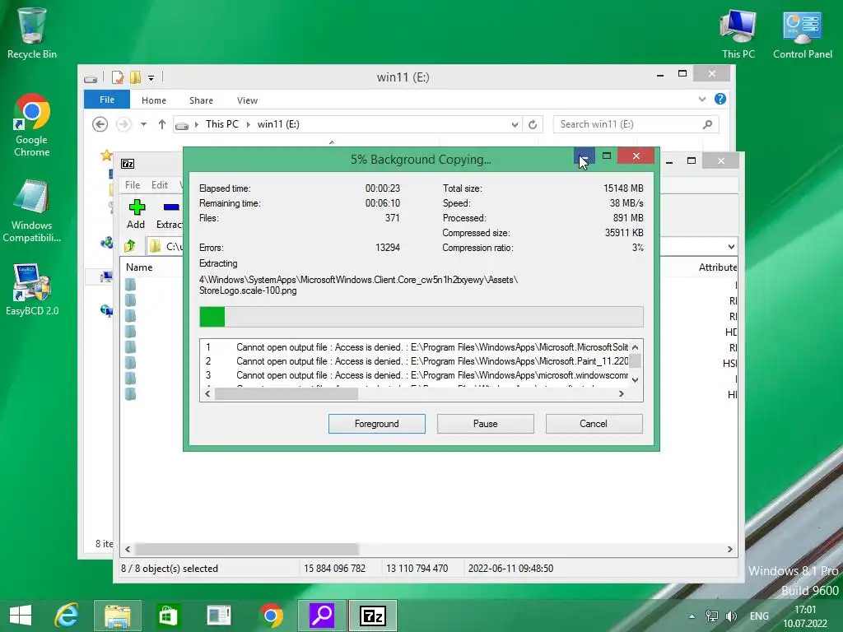
Task: Refresh the win11 (E:) Explorer view
Action: click(x=533, y=124)
